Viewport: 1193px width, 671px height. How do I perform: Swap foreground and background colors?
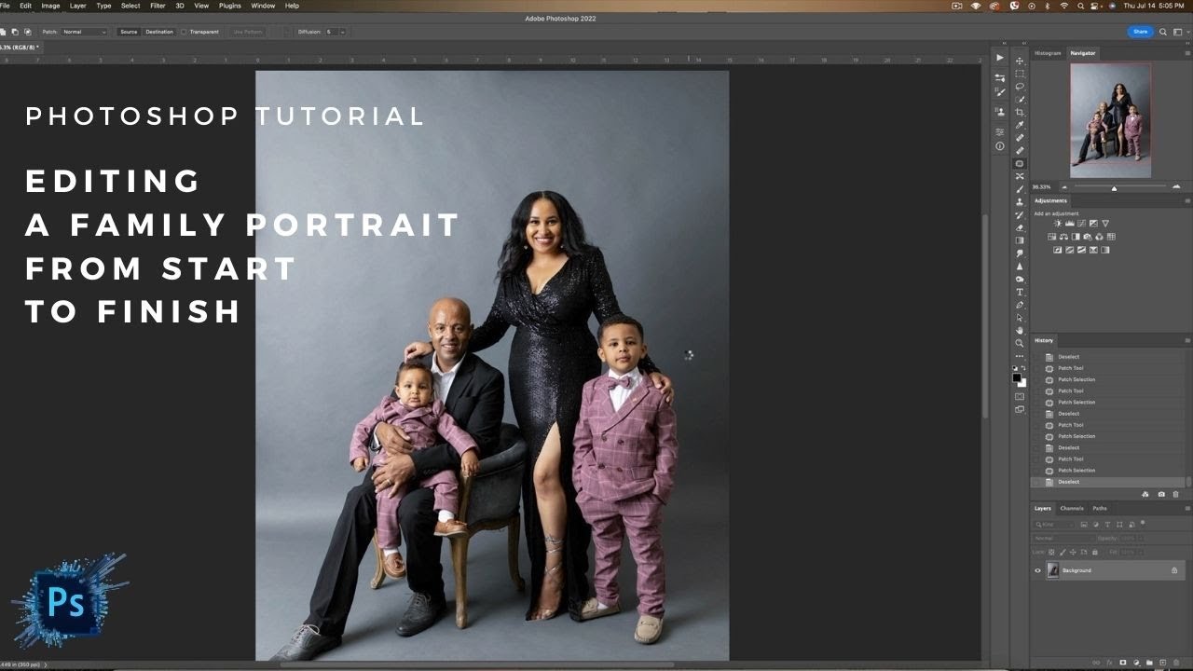coord(1024,368)
